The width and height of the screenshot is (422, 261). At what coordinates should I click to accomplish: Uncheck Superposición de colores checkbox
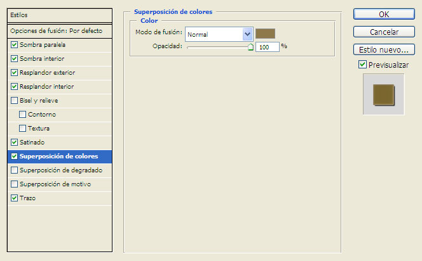[14, 156]
